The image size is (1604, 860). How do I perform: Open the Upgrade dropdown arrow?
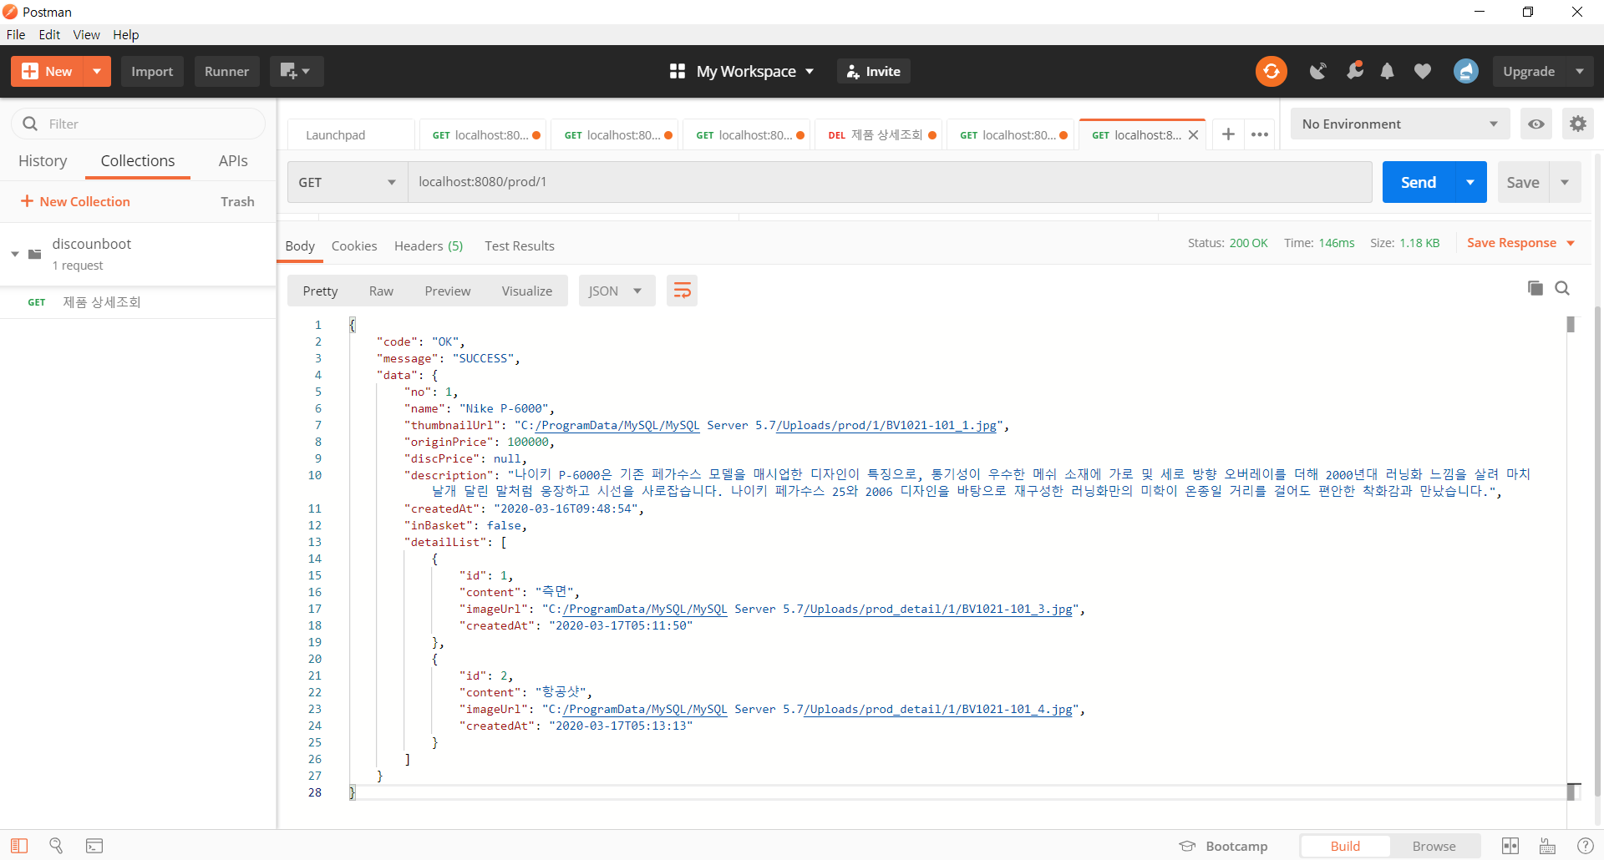click(1579, 72)
